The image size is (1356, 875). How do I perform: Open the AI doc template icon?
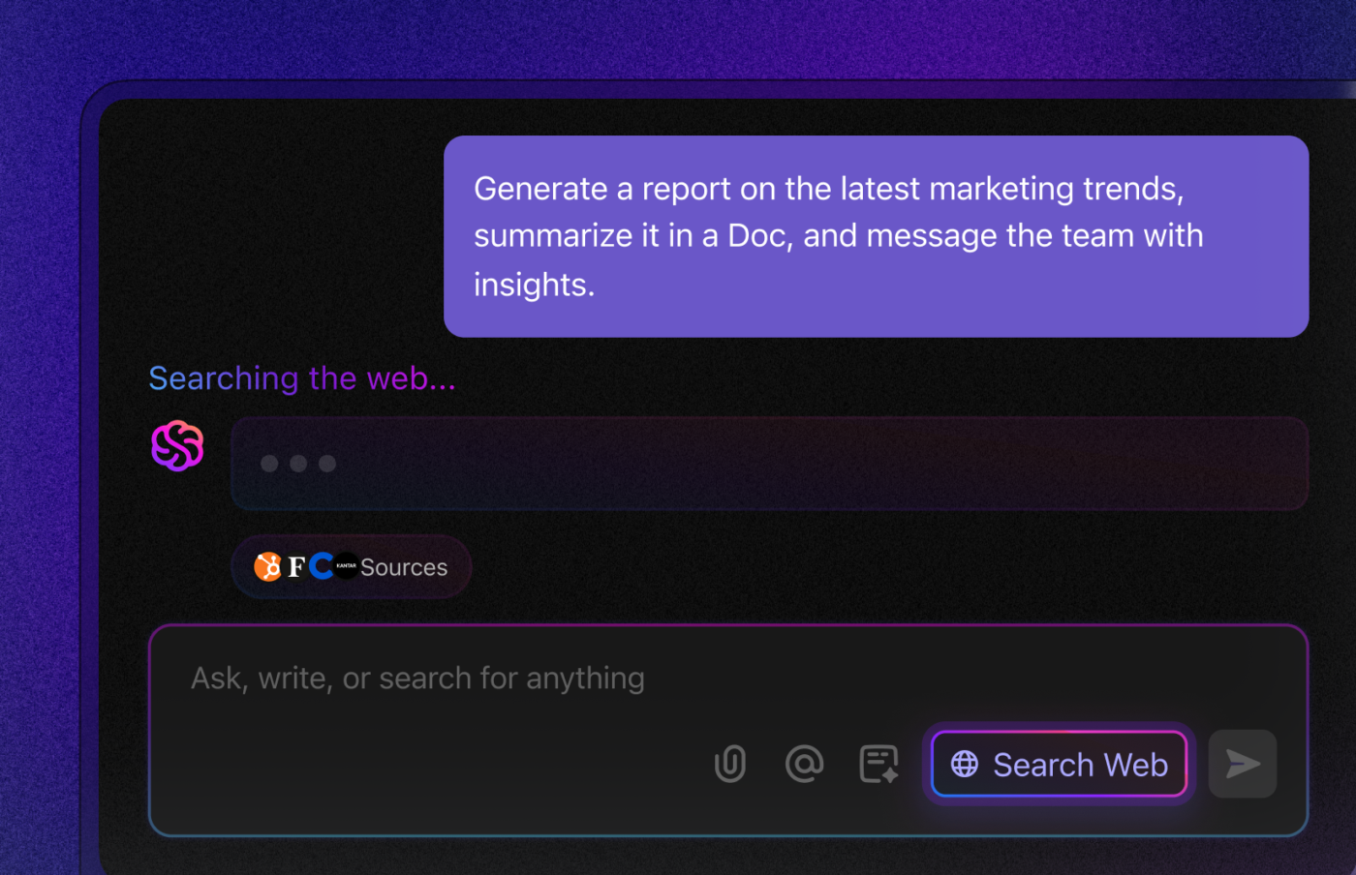tap(878, 764)
